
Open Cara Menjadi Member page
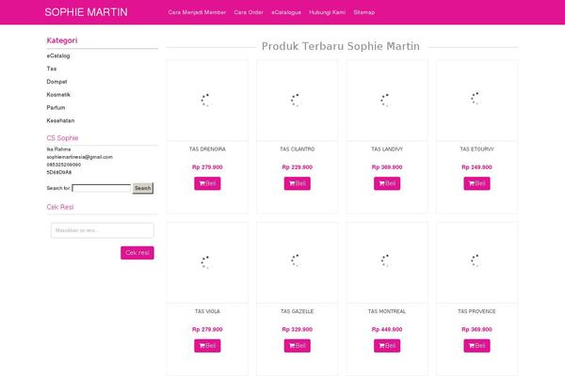(197, 12)
